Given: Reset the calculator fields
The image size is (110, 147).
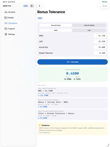Looking at the screenshot, I should point(105,6).
